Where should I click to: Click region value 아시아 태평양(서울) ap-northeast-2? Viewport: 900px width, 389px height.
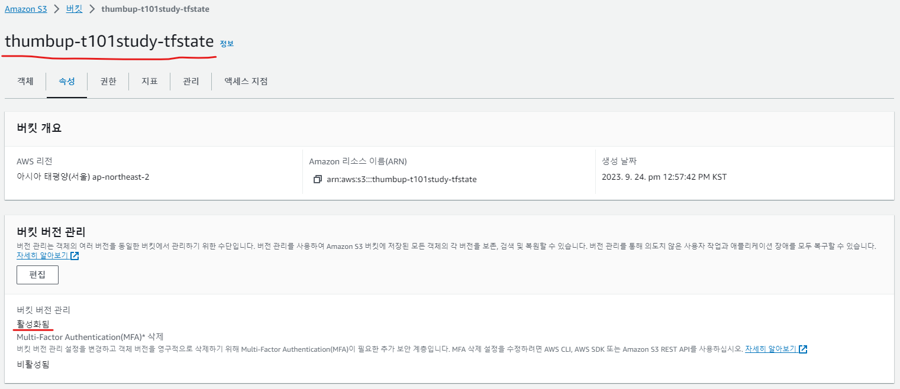(x=83, y=177)
